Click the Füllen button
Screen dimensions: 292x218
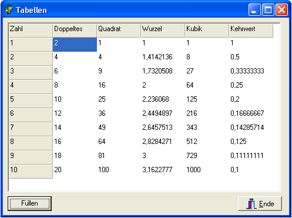click(x=29, y=203)
